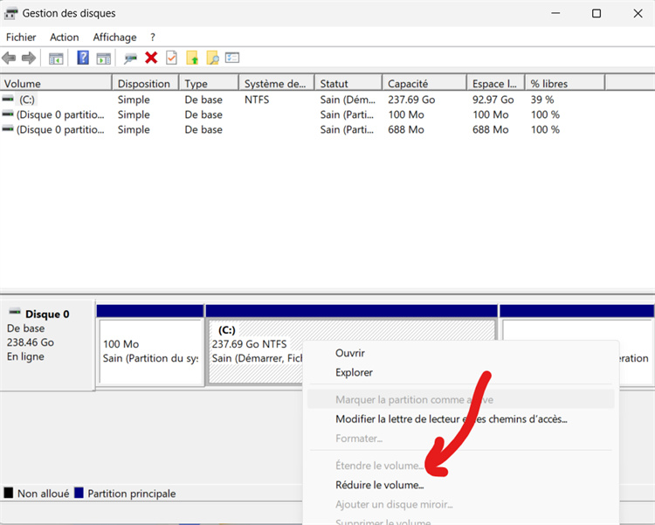Click the greyed Étendre le volume entry
This screenshot has height=525, width=655.
point(379,466)
